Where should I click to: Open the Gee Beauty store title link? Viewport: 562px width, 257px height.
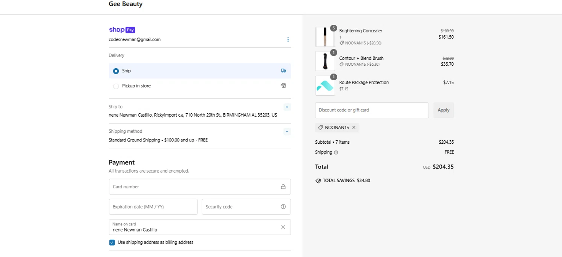coord(126,4)
